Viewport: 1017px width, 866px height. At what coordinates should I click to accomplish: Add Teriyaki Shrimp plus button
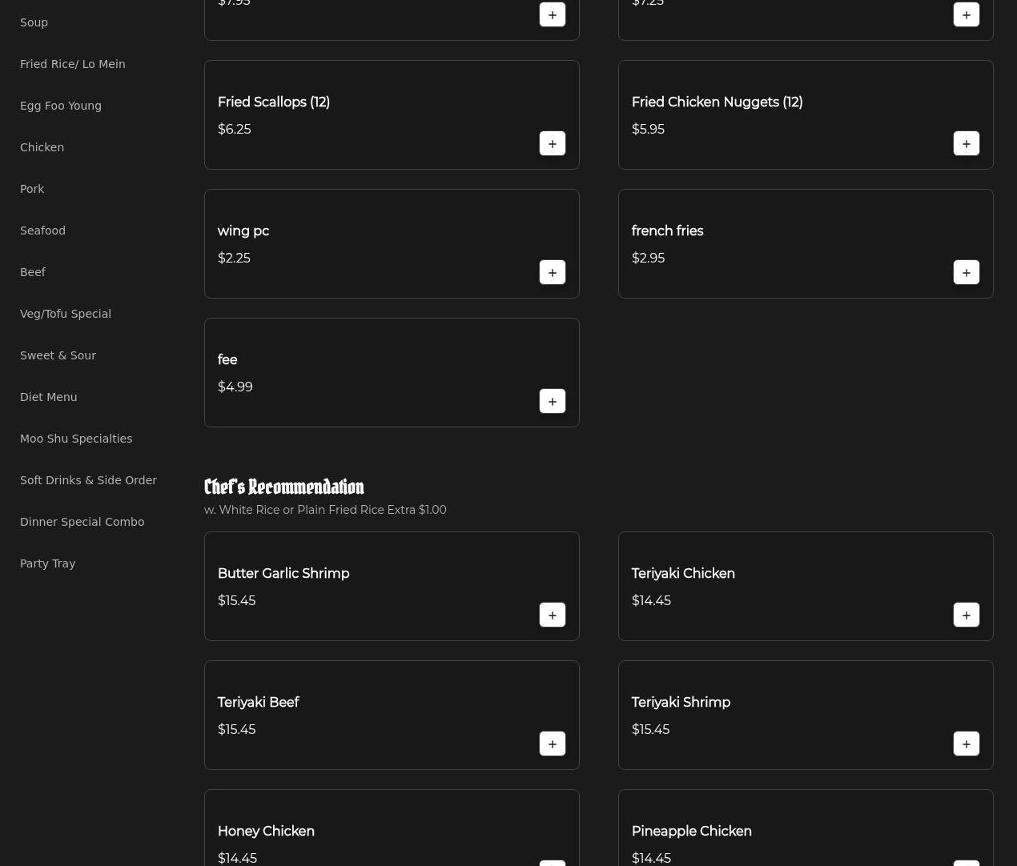(x=967, y=744)
